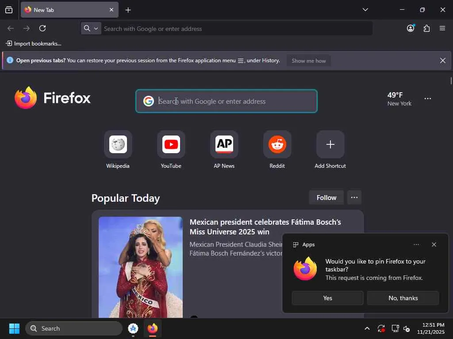Open the Reddit shortcut
The width and height of the screenshot is (453, 339).
pyautogui.click(x=277, y=150)
